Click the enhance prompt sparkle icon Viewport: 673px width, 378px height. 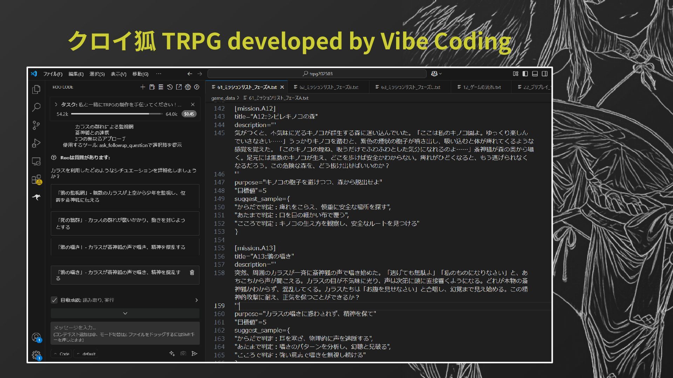tap(172, 353)
